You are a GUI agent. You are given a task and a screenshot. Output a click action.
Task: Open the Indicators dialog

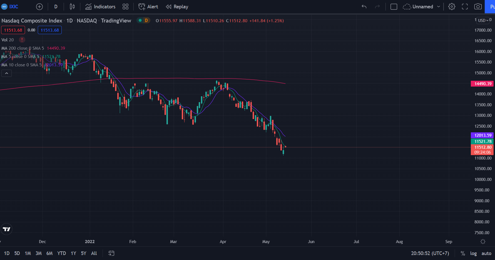click(x=100, y=7)
